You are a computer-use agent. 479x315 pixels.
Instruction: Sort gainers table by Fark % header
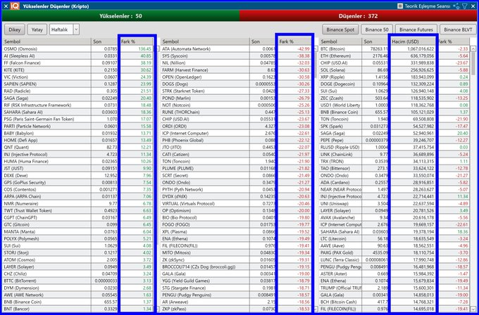click(136, 41)
